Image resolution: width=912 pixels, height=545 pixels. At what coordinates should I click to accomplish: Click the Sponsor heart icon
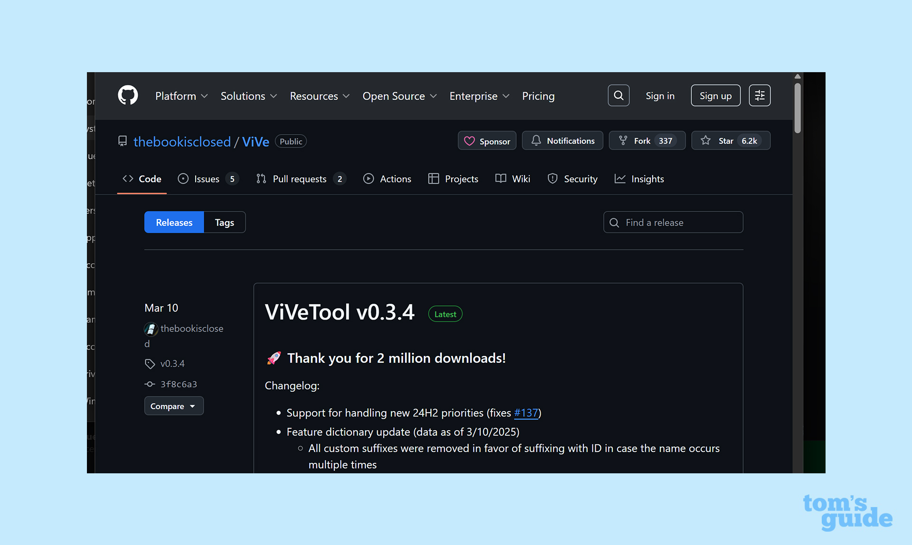(x=469, y=141)
